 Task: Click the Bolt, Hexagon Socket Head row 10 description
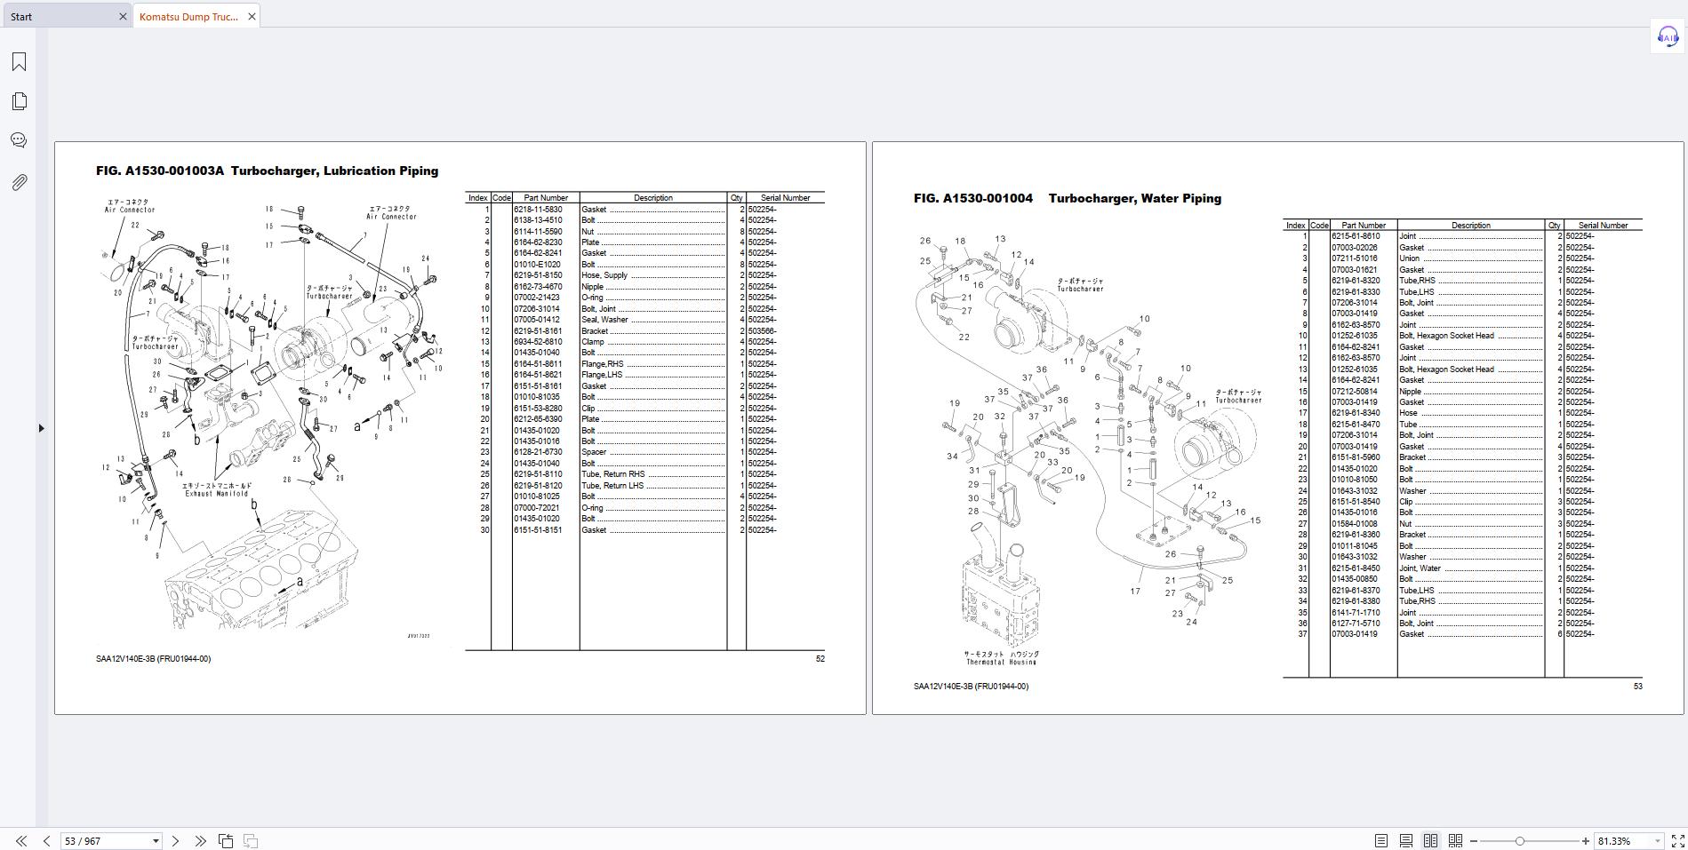pos(1446,337)
